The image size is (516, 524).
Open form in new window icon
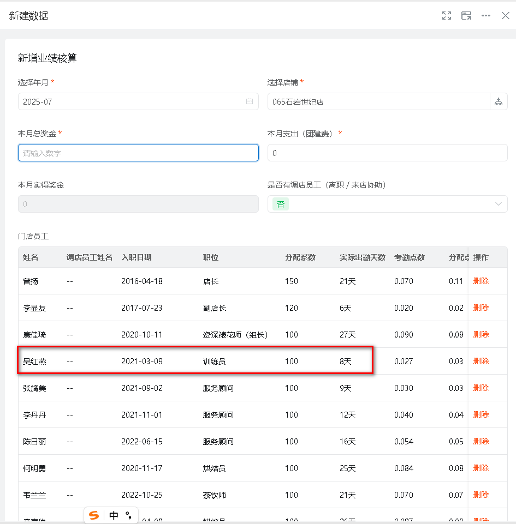466,16
